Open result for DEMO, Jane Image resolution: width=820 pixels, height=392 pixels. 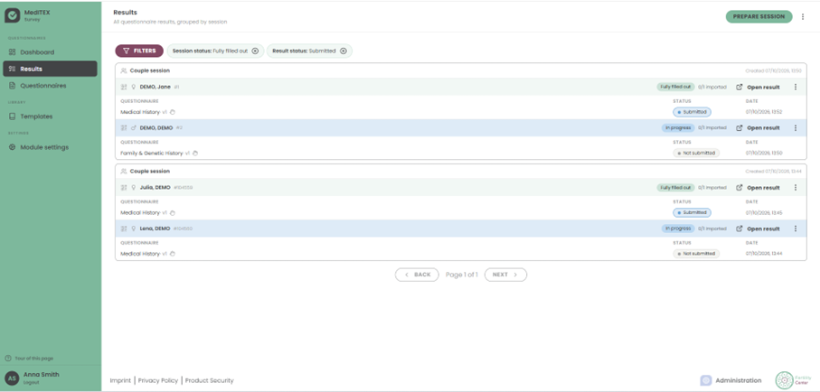(x=758, y=88)
